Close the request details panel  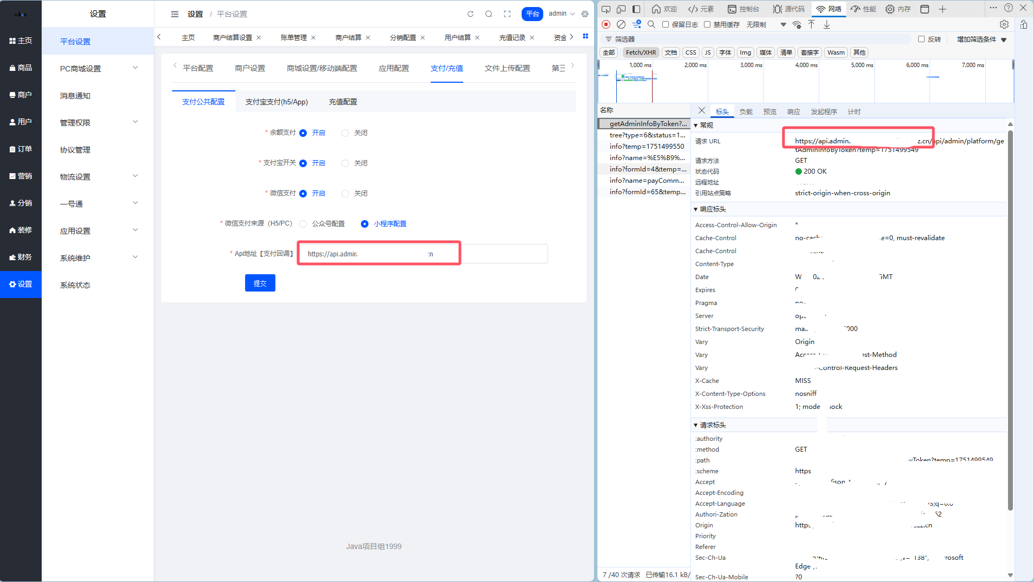(701, 110)
